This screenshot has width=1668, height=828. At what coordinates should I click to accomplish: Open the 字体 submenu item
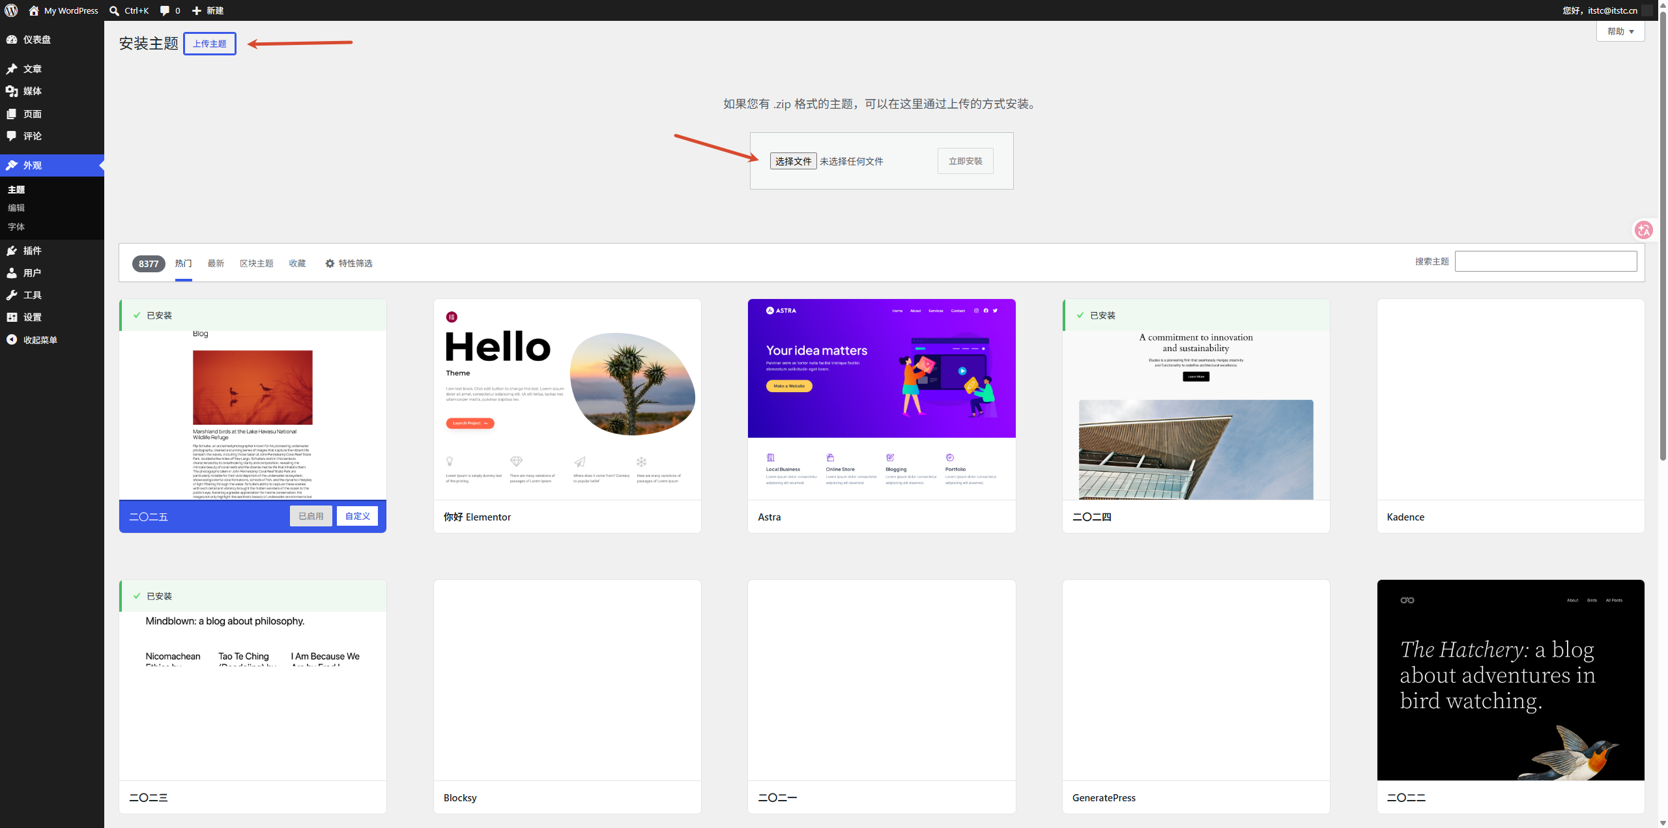coord(16,227)
